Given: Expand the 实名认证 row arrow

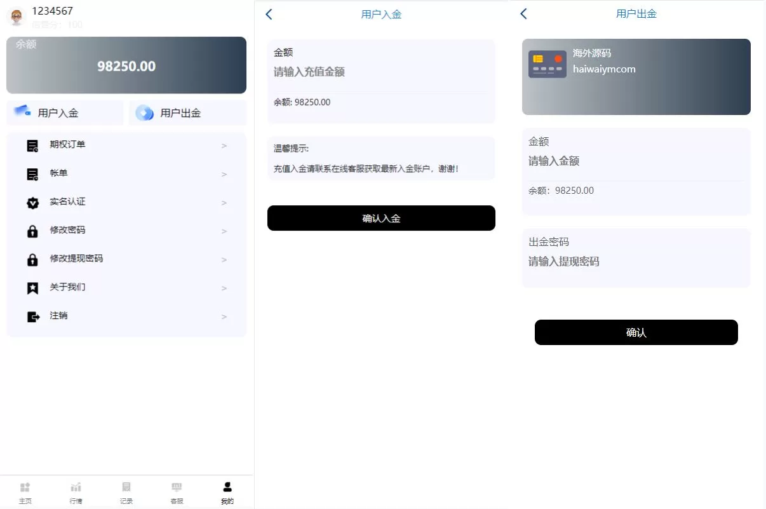Looking at the screenshot, I should (x=224, y=203).
